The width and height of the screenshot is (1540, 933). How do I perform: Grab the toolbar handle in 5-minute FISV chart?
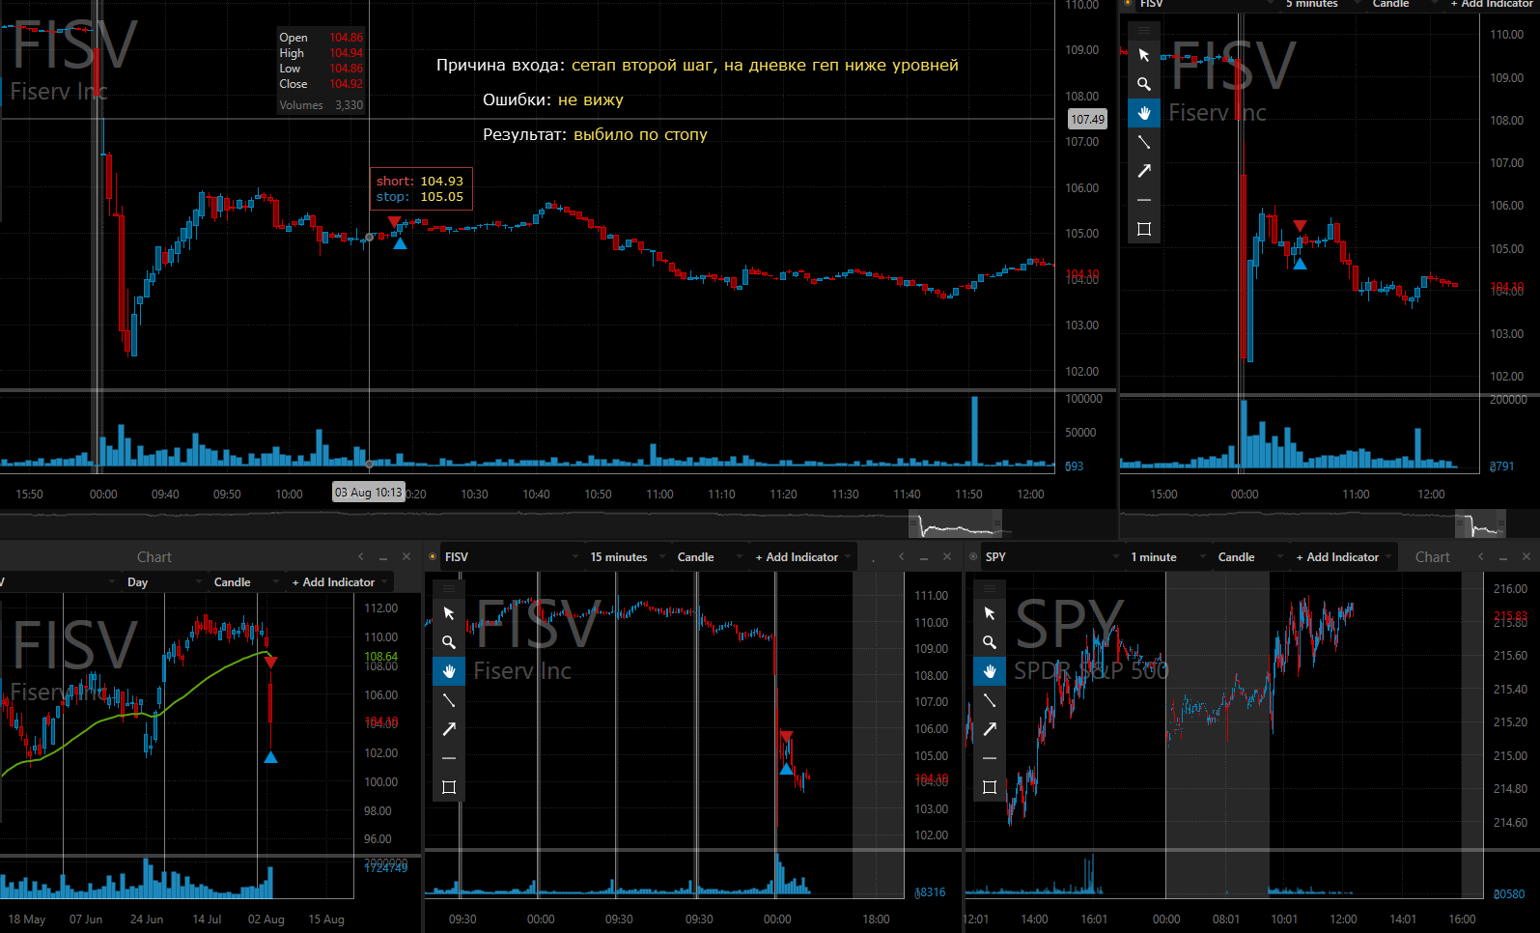[1144, 30]
